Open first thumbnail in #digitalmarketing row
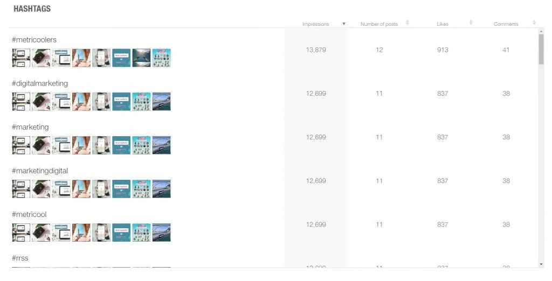Viewport: 552px width, 281px height. click(21, 101)
